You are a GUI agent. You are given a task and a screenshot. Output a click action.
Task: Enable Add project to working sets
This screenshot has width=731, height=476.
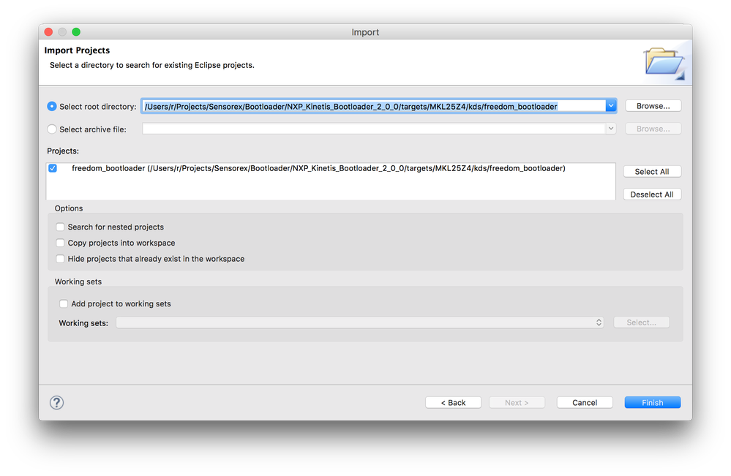[x=64, y=304]
